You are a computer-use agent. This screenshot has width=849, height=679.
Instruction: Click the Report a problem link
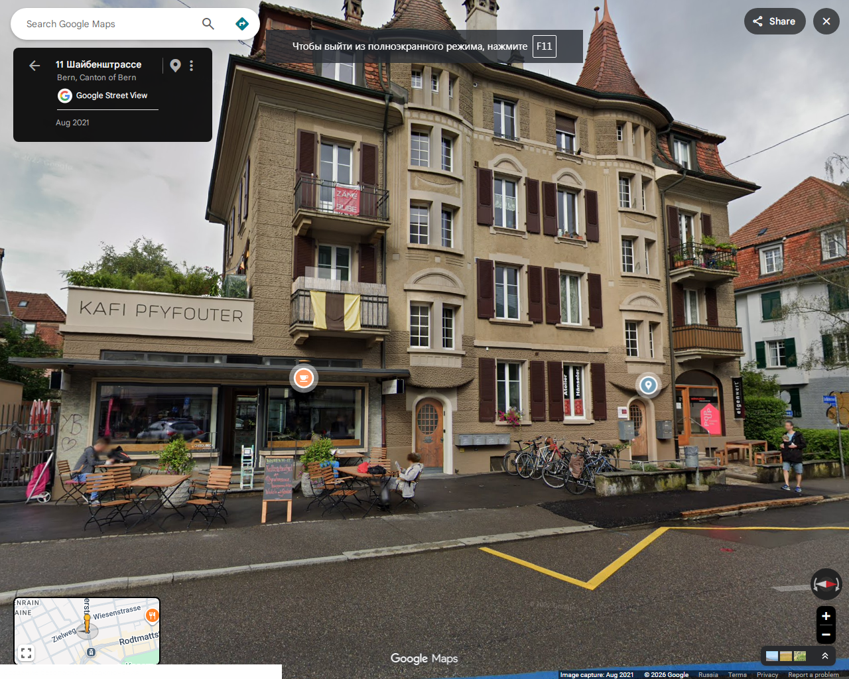point(813,675)
